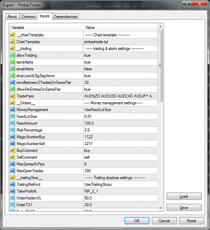This screenshot has width=210, height=230.
Task: Click the SellComment value sell
Action: point(87,158)
